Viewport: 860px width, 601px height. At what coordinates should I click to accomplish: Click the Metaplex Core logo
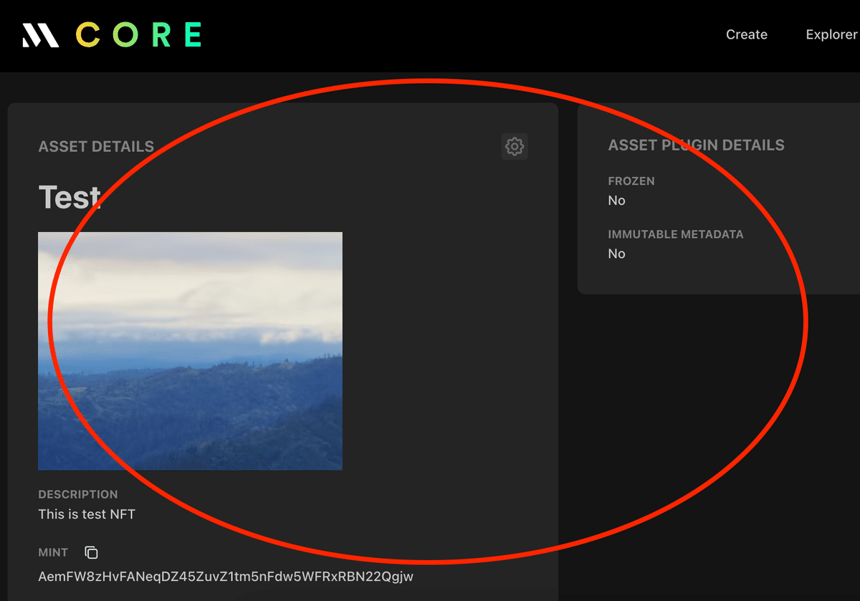point(112,34)
